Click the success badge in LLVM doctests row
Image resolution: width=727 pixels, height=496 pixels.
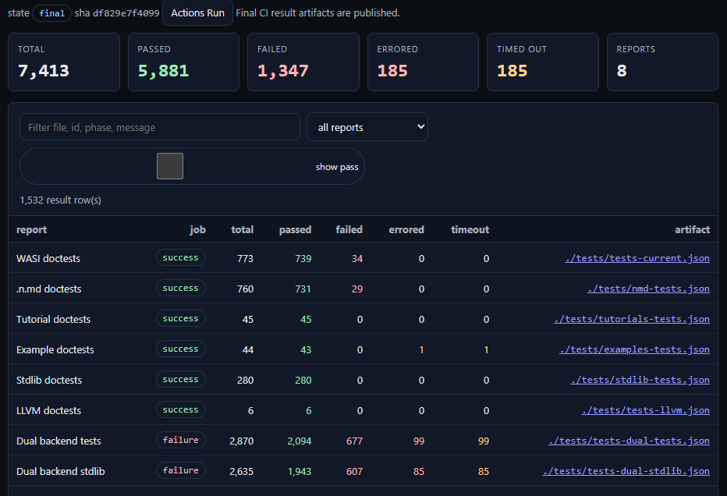(x=181, y=409)
